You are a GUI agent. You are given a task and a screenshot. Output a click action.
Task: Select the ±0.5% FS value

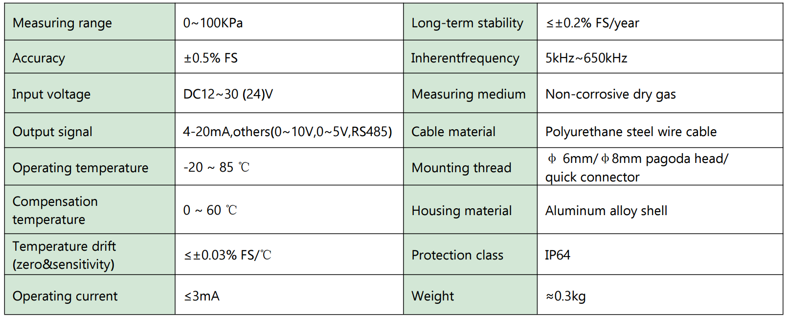point(210,58)
